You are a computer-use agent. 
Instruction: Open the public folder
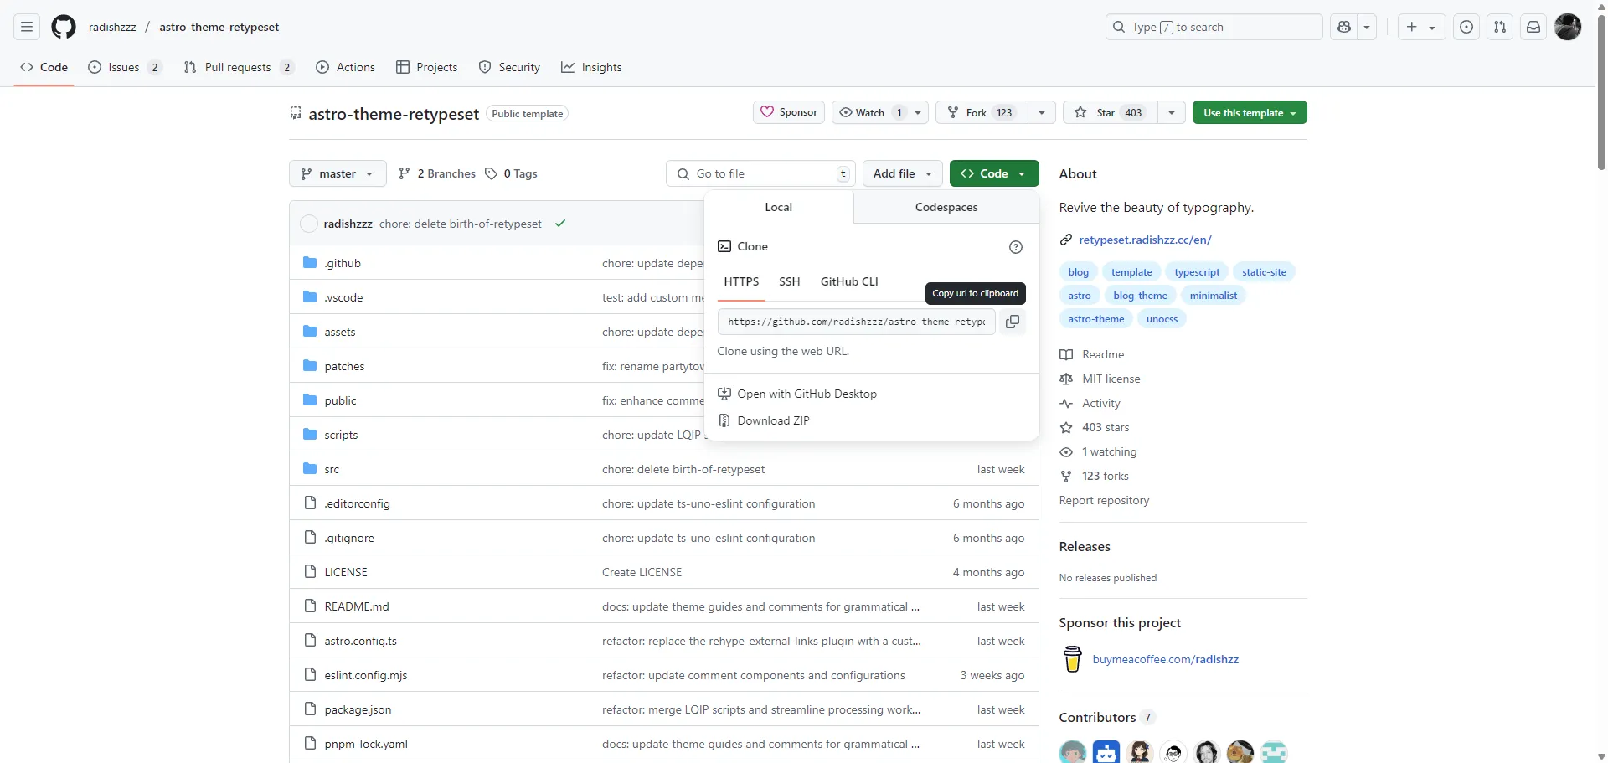(340, 400)
